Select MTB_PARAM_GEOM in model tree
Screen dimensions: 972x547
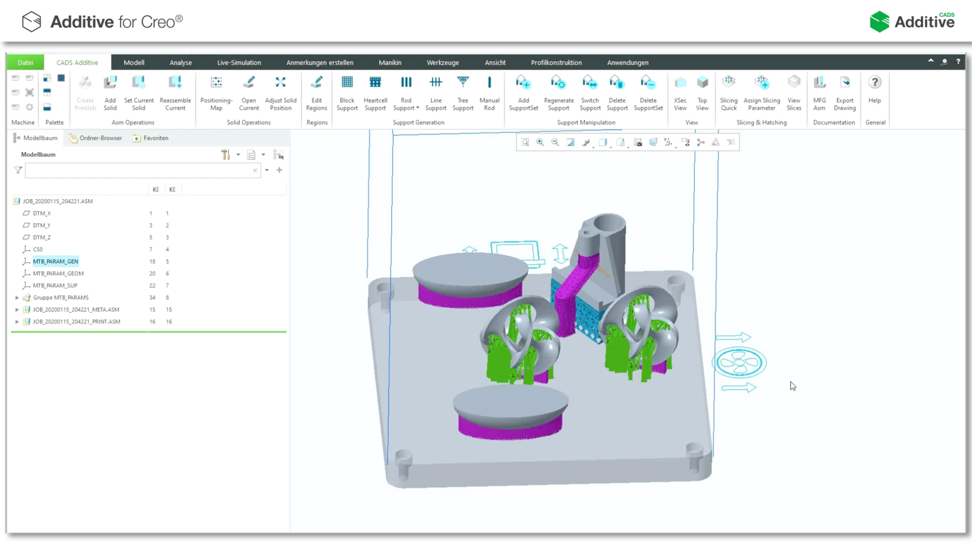(x=58, y=273)
